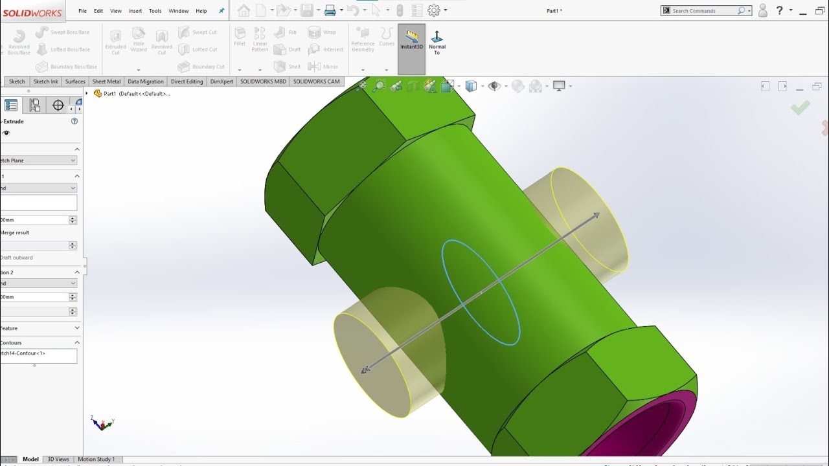Screen dimensions: 829x466
Task: Toggle the detailed preview eye button
Action: coord(6,133)
